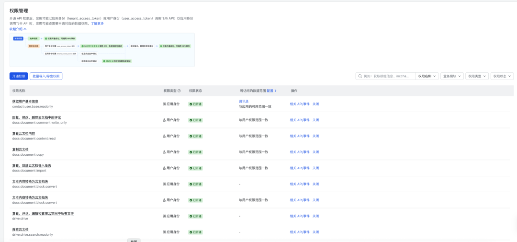
Task: Click the blue 开通权限 button
Action: 18,76
